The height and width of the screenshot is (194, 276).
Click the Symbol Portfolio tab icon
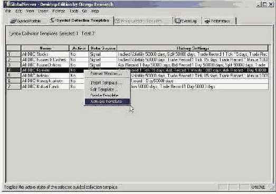click(13, 21)
